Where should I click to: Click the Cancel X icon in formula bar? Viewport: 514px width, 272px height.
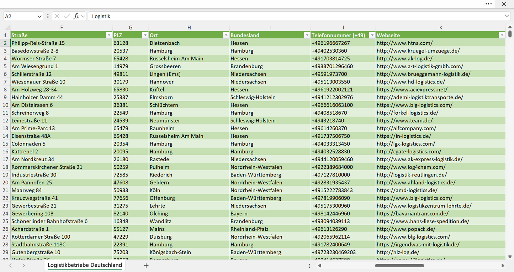click(x=57, y=16)
